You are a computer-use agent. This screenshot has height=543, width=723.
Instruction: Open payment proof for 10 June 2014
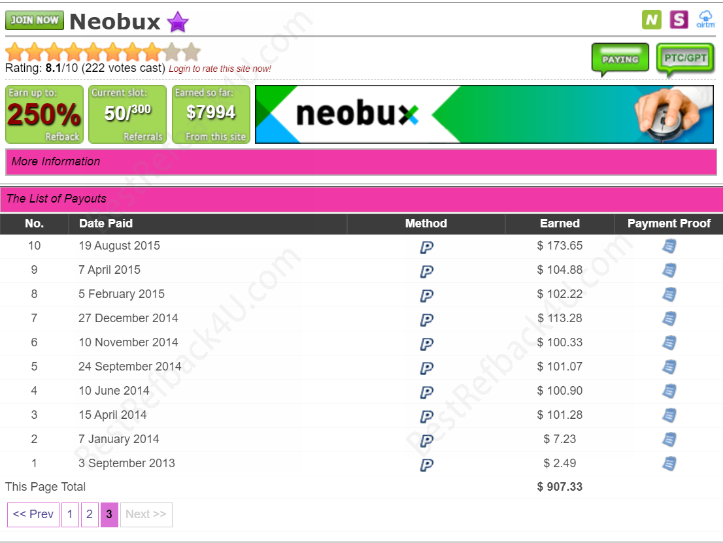click(x=669, y=391)
